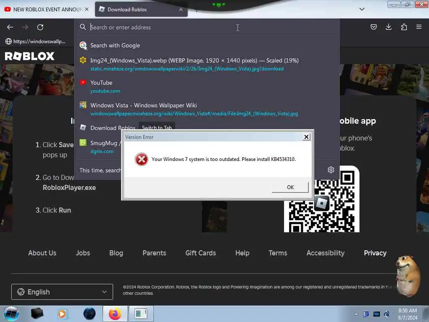429x322 pixels.
Task: Click the tray flag icon
Action: [x=366, y=314]
